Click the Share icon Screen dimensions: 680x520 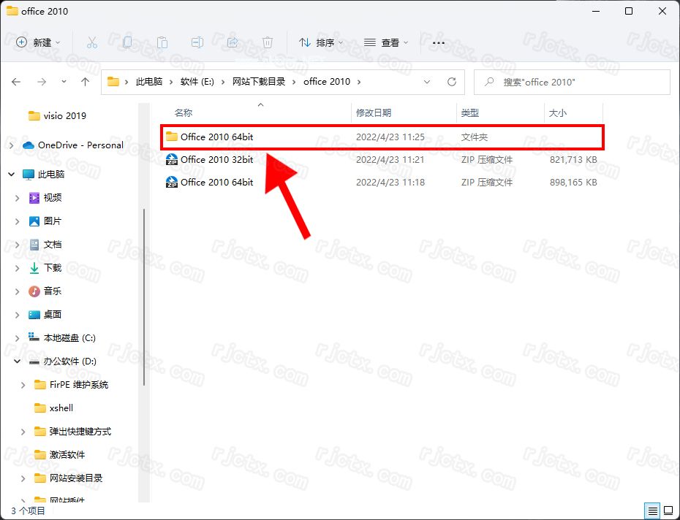(x=233, y=42)
